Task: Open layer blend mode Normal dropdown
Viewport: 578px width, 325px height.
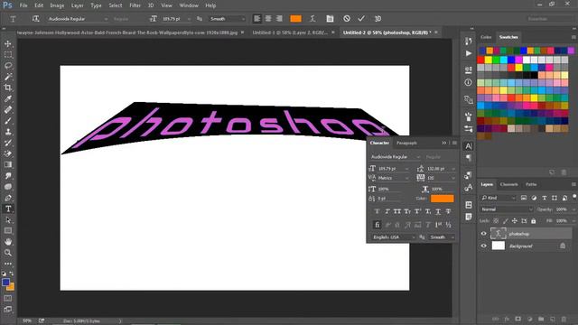Action: coord(507,209)
